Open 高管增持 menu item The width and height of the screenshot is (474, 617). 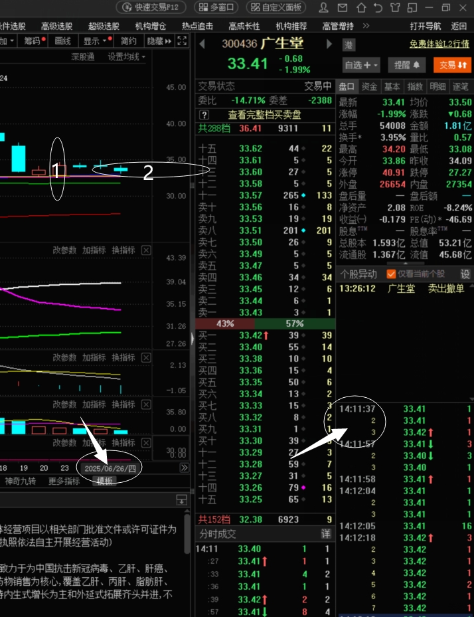tap(338, 26)
